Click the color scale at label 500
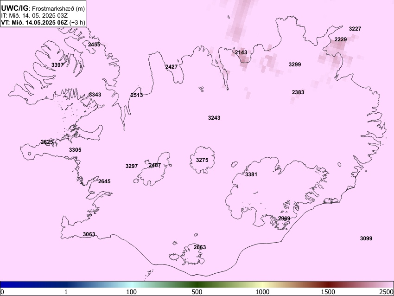Screen dimensions: 394x296 click(197, 292)
